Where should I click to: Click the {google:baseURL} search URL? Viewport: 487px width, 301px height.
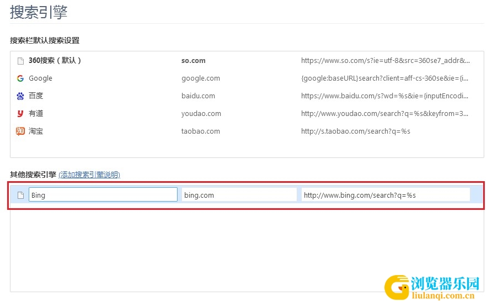(x=384, y=78)
